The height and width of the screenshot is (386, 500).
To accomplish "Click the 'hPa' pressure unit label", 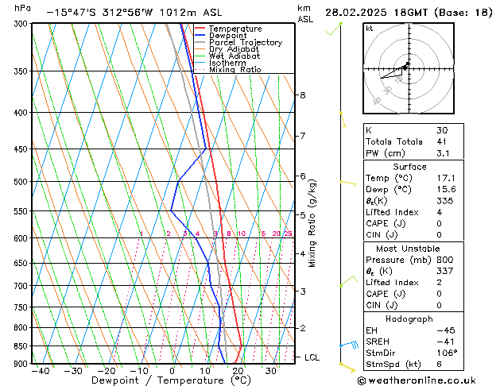I will pyautogui.click(x=22, y=8).
